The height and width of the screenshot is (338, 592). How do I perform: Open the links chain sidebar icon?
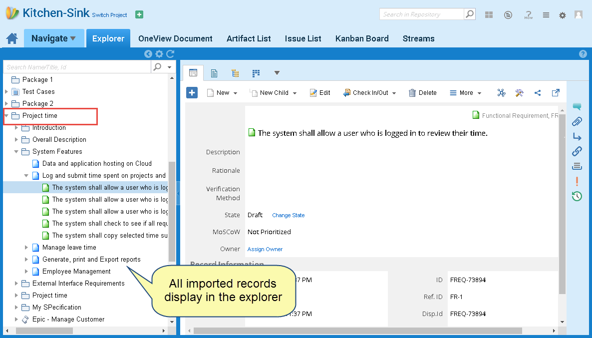click(x=577, y=151)
